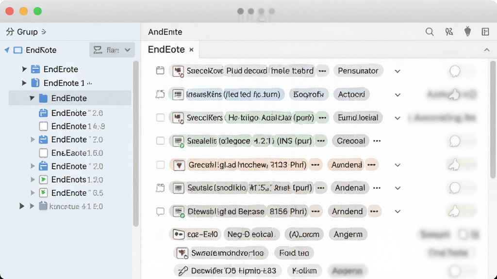Switch to the EndEote tab
The width and height of the screenshot is (497, 279).
click(x=166, y=49)
